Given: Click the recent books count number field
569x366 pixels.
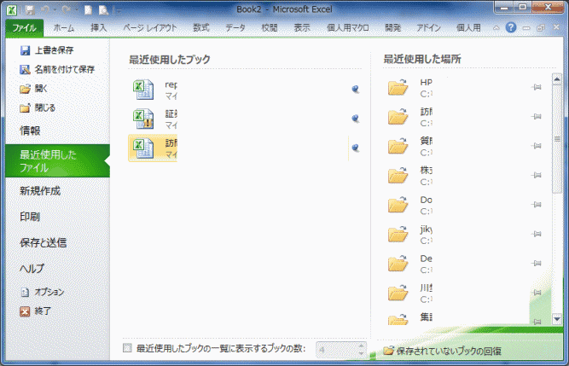Looking at the screenshot, I should (336, 350).
